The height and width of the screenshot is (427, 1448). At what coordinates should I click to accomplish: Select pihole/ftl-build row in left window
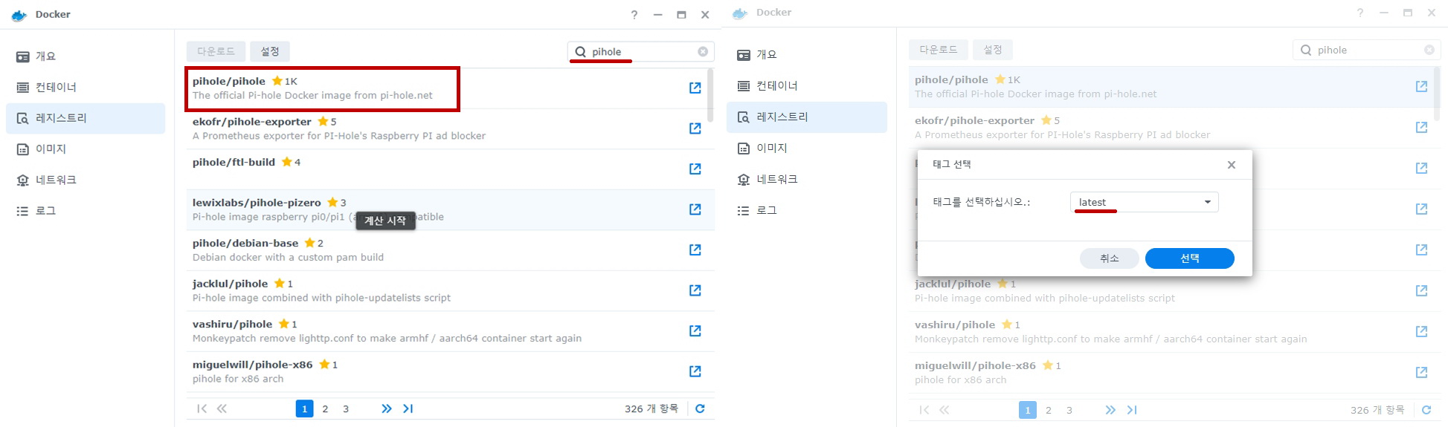coord(450,169)
